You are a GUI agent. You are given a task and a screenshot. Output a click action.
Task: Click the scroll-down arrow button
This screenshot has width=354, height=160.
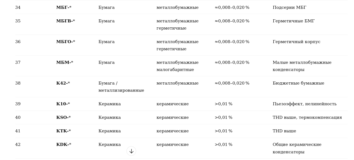coord(131,151)
